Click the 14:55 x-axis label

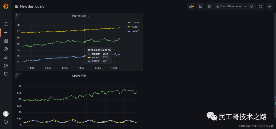[x=98, y=68]
